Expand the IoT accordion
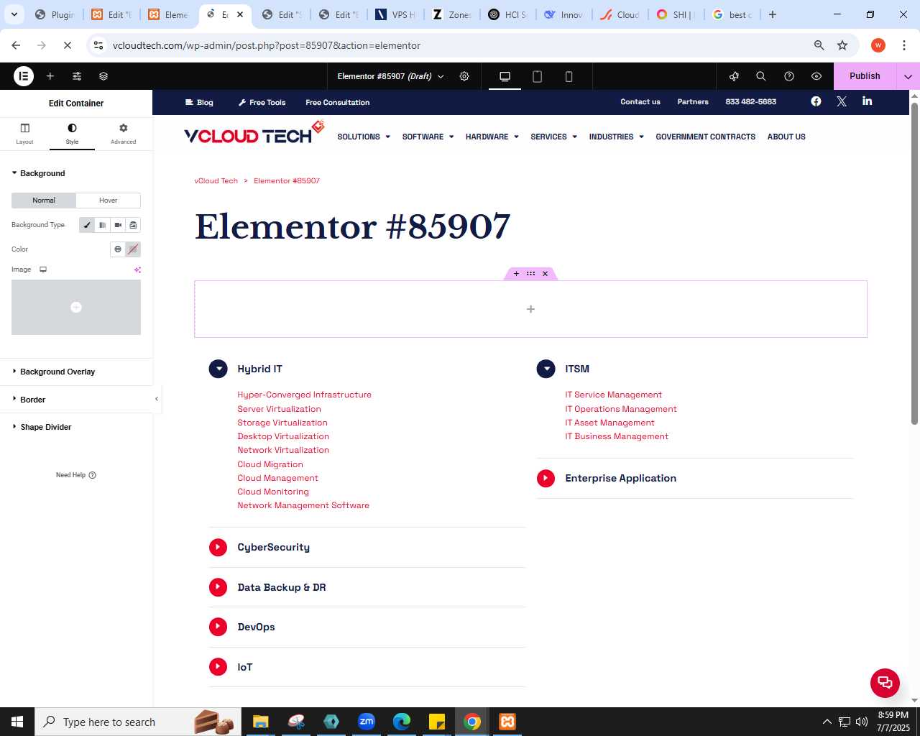Screen dimensions: 920x736 coord(218,667)
